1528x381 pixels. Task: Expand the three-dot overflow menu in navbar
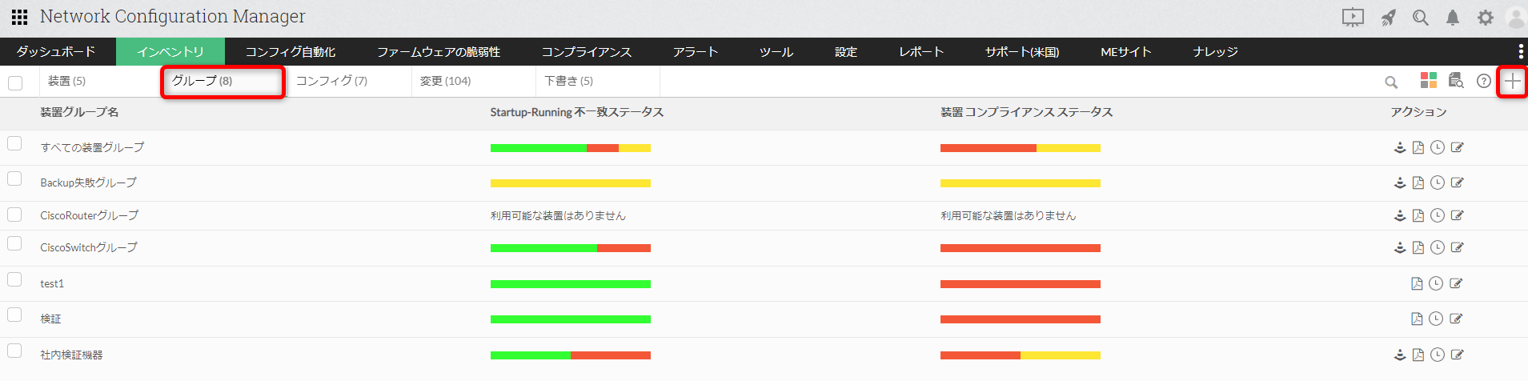(1521, 51)
